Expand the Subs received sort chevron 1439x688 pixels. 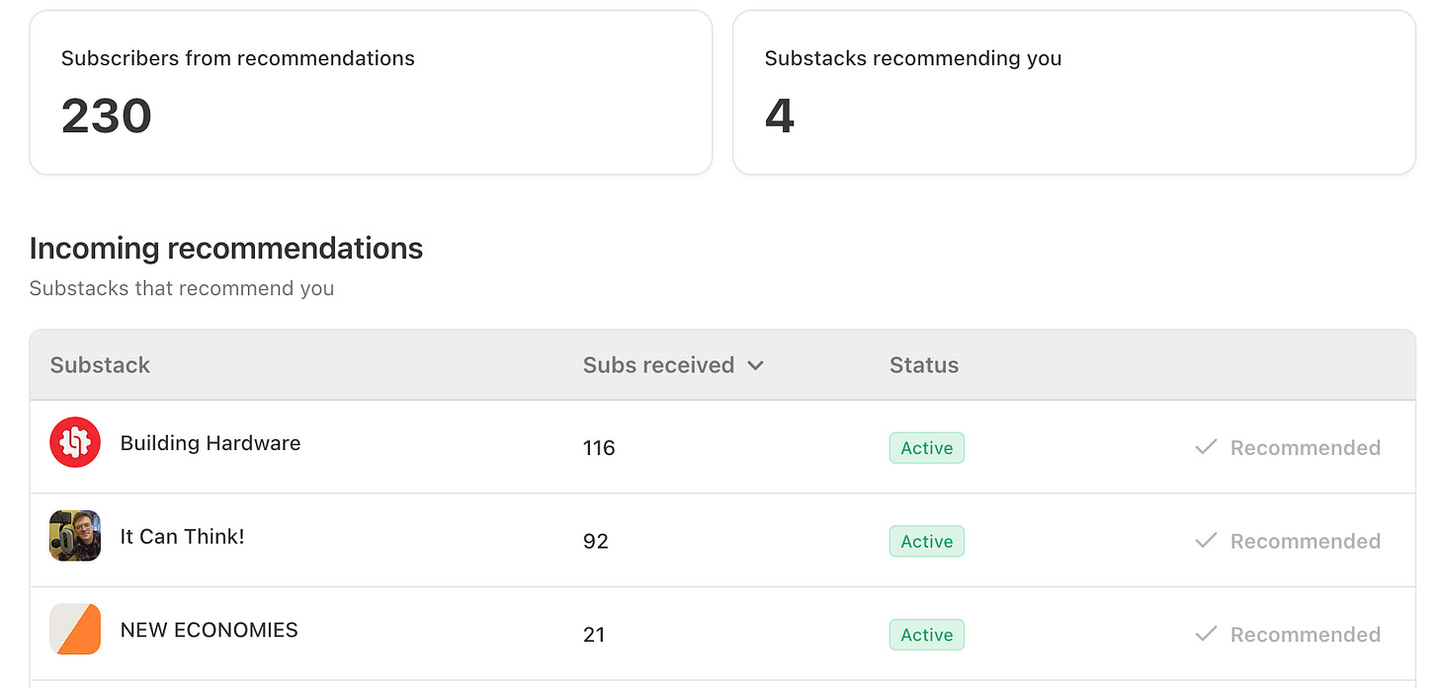point(755,365)
